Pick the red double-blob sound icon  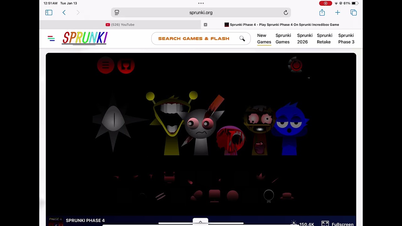pos(197,195)
